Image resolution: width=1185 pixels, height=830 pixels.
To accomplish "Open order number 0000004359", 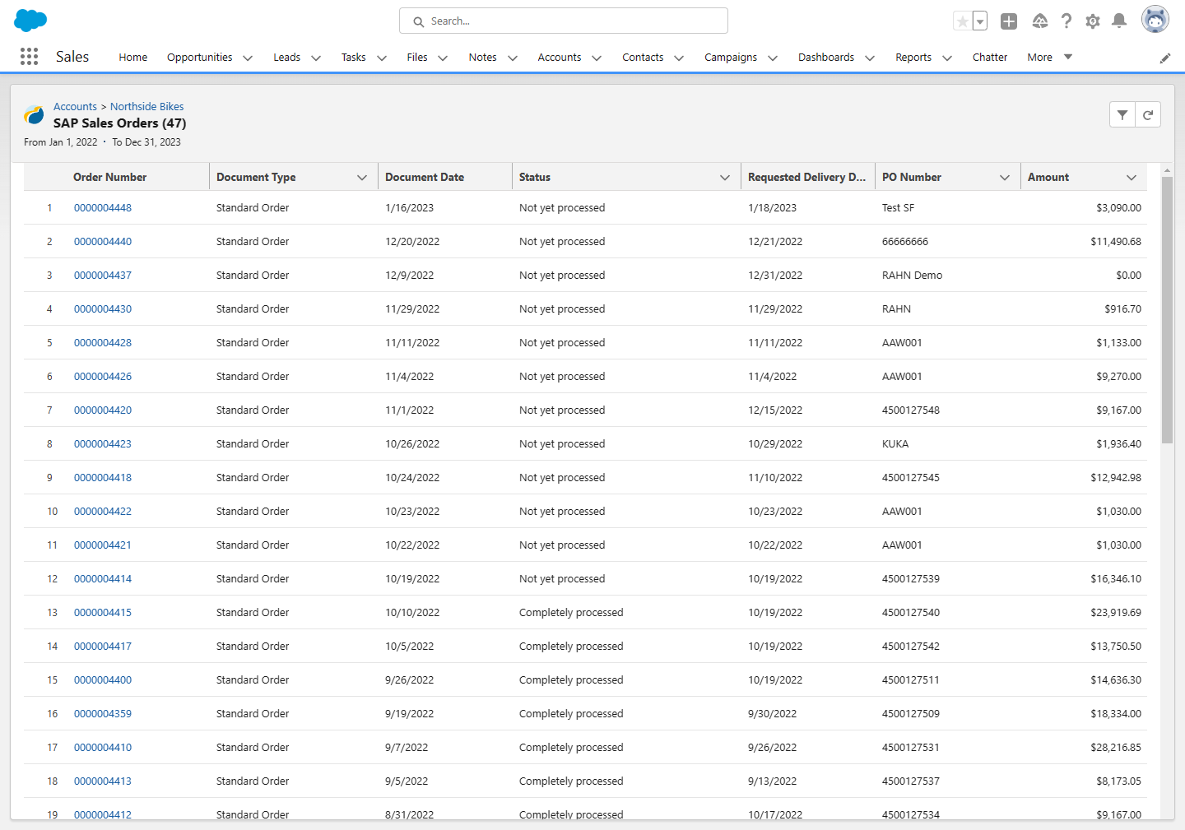I will click(103, 713).
